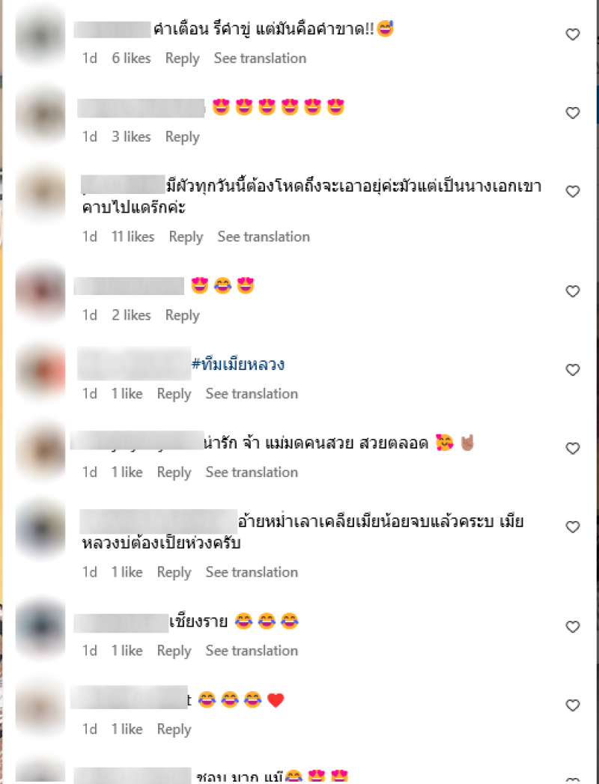Like the #ทีมเมียหลวง hashtag comment

point(573,370)
